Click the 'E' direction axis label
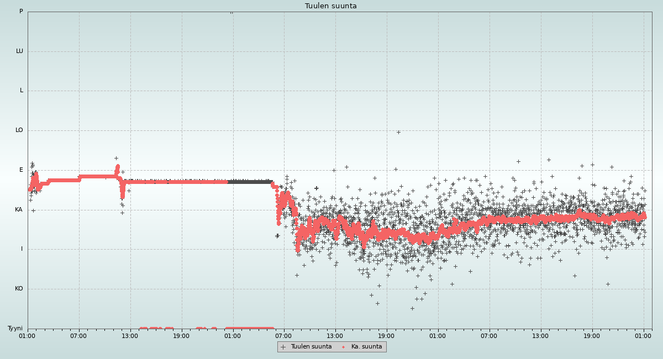The image size is (663, 359). [x=22, y=170]
